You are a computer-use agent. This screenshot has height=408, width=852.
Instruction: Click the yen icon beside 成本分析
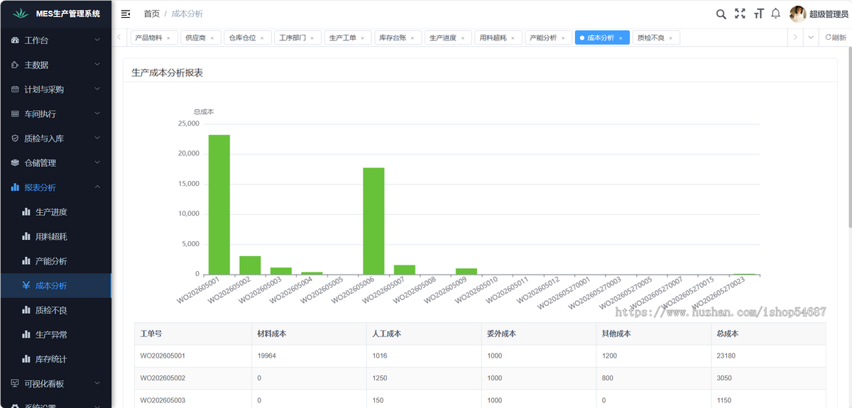pyautogui.click(x=26, y=285)
